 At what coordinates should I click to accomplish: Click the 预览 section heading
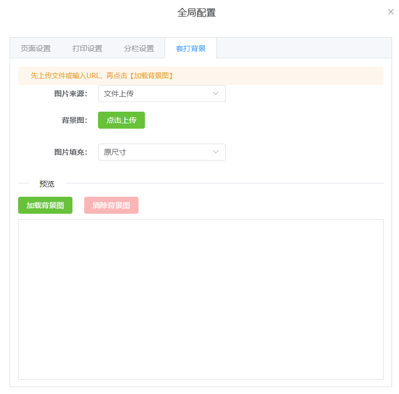pyautogui.click(x=47, y=183)
